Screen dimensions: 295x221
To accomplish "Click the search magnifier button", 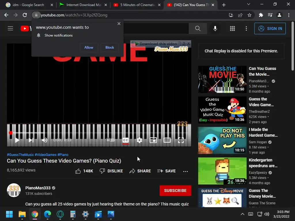I will [198, 28].
